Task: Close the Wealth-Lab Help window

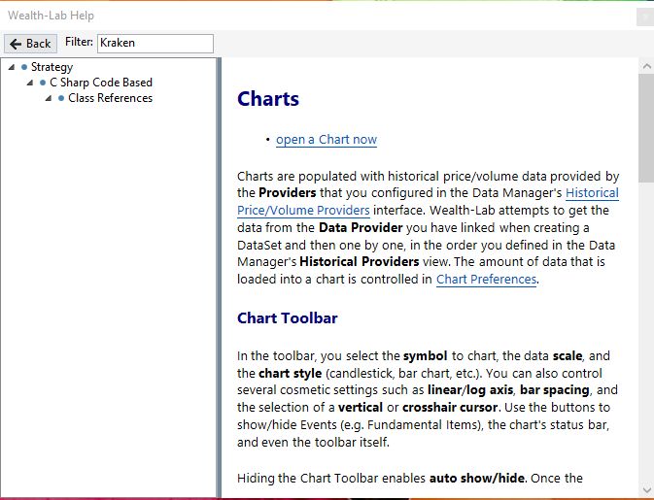Action: (644, 17)
